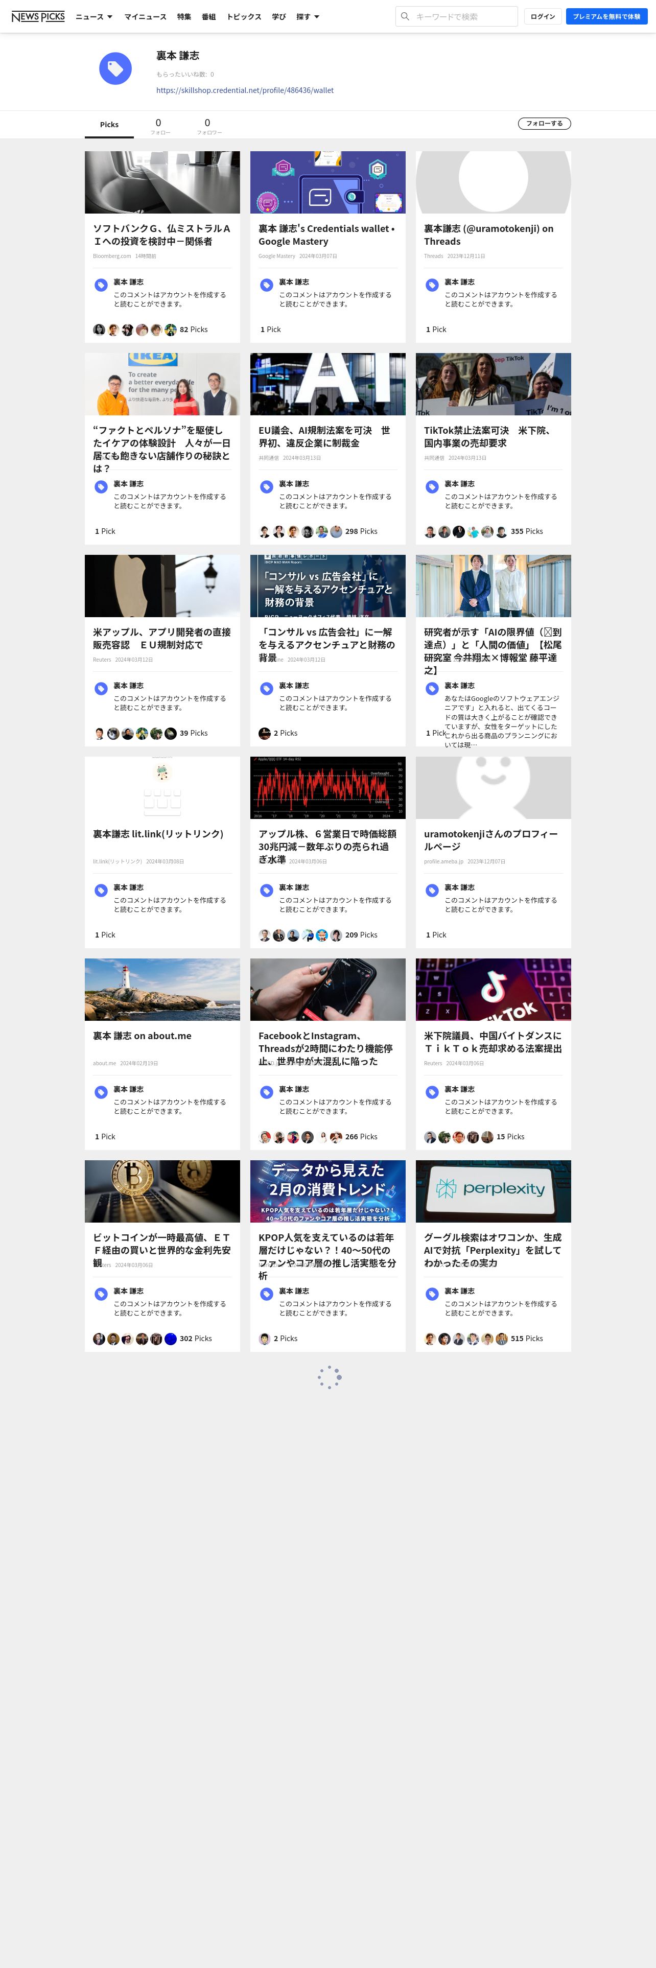Click the blue tag profile avatar
Screen dimensions: 656x1968
point(115,69)
